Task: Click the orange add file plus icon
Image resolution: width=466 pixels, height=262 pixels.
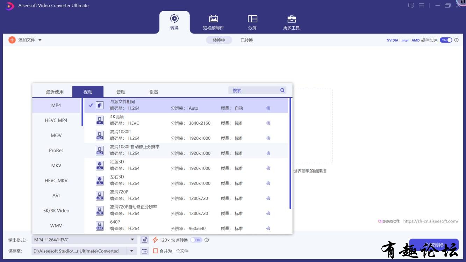Action: pos(12,40)
